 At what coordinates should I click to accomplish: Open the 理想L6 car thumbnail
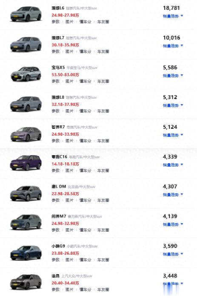pyautogui.click(x=26, y=14)
